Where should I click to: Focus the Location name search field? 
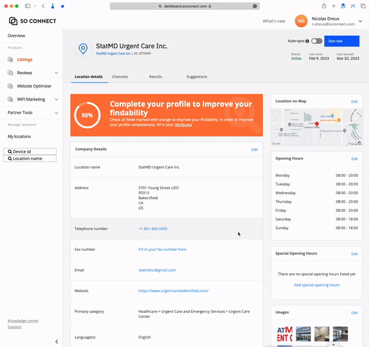pyautogui.click(x=30, y=158)
